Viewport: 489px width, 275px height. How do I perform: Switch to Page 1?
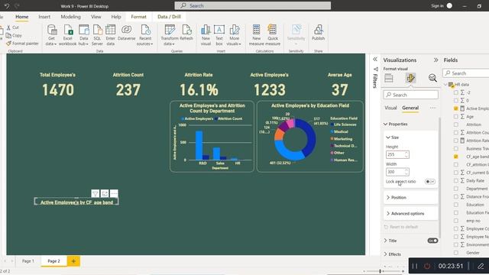click(x=28, y=261)
